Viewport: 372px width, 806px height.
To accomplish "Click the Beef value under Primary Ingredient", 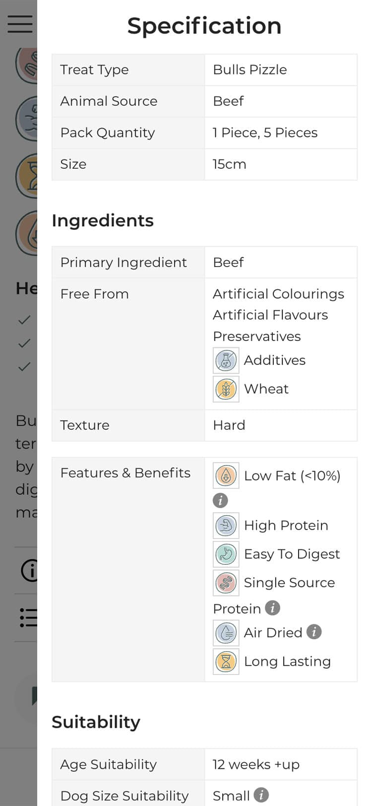I will coord(228,262).
